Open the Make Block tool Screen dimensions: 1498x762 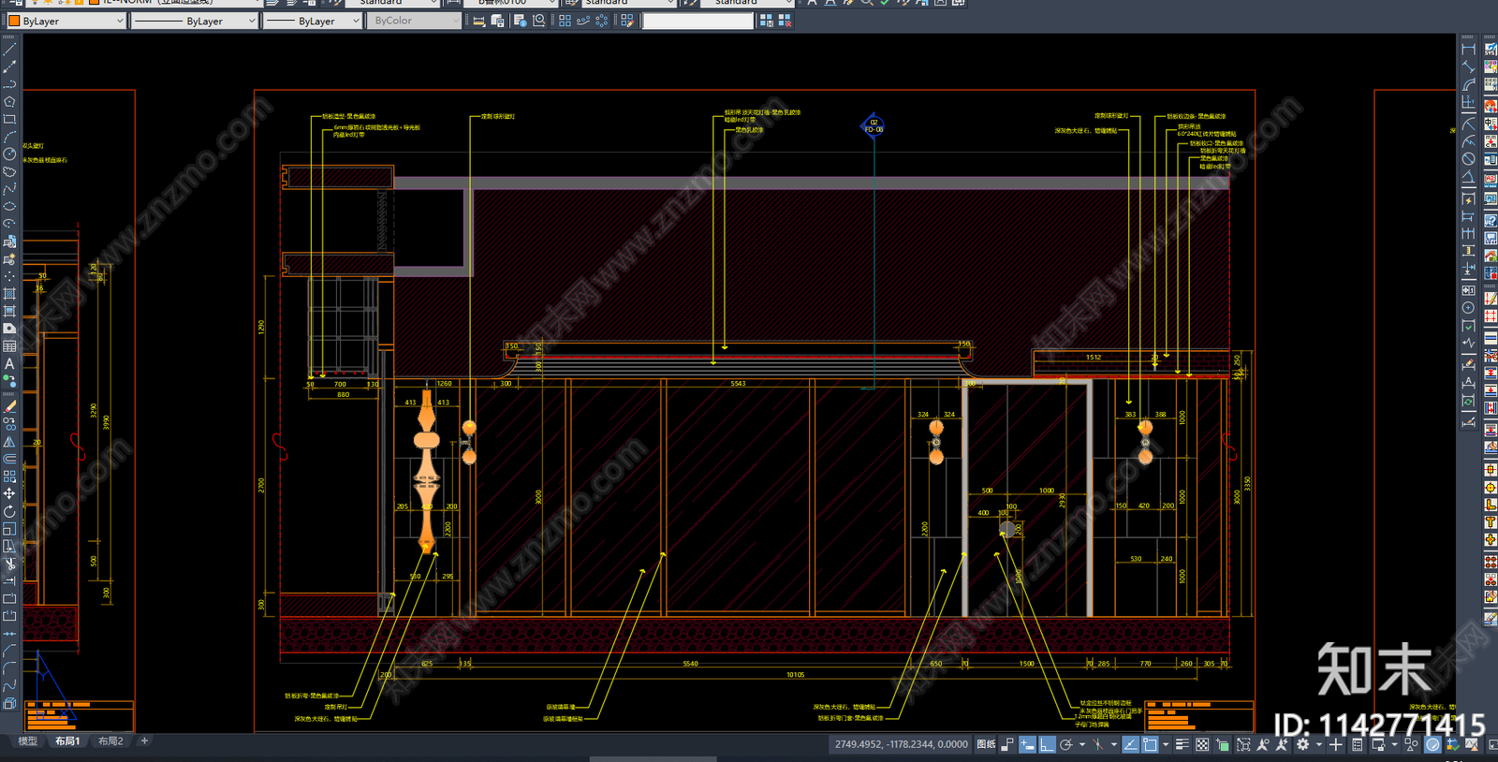click(9, 258)
